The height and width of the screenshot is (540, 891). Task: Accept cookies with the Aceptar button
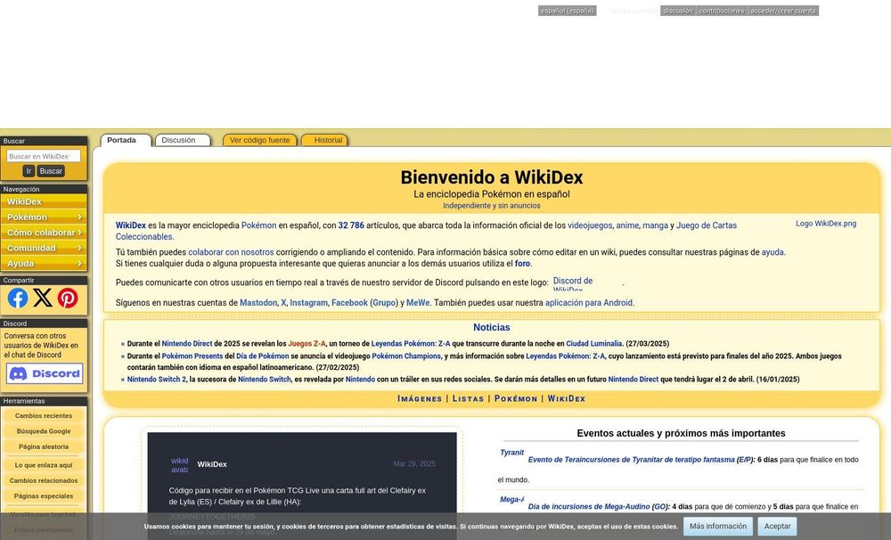[x=777, y=527]
